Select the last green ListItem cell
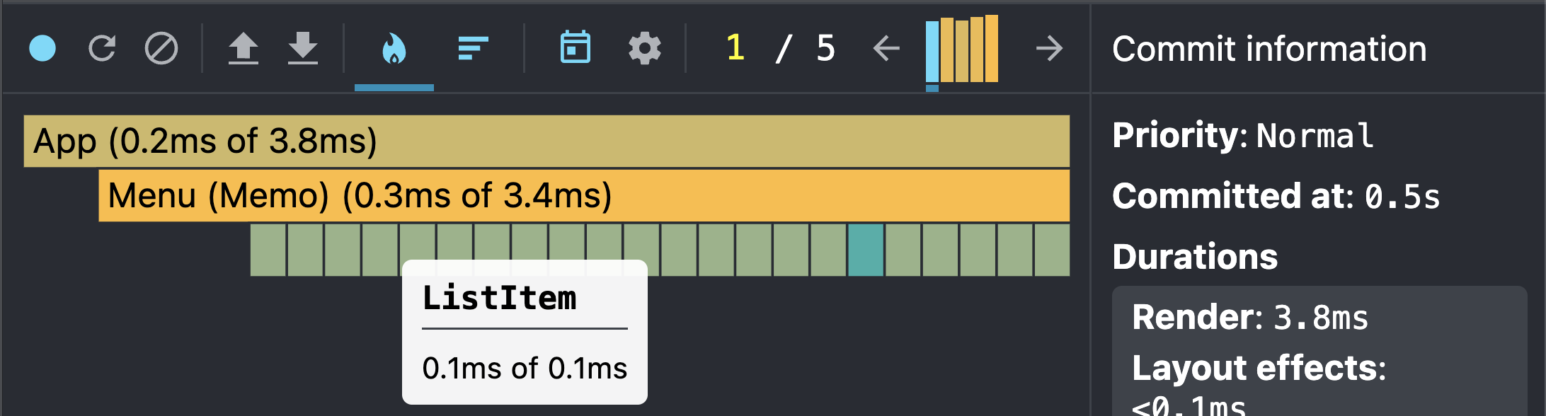The width and height of the screenshot is (1546, 416). (1052, 250)
